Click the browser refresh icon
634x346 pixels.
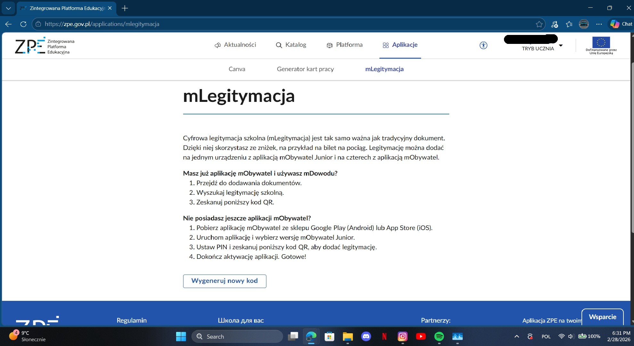[23, 24]
